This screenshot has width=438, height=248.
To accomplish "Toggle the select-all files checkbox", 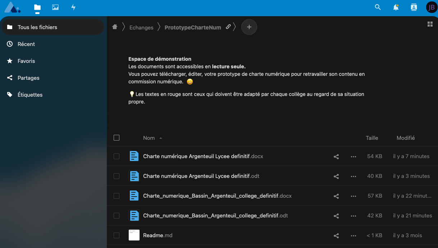I will (117, 138).
